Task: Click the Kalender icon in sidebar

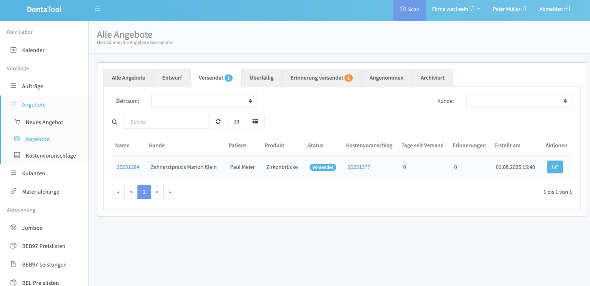Action: tap(13, 50)
